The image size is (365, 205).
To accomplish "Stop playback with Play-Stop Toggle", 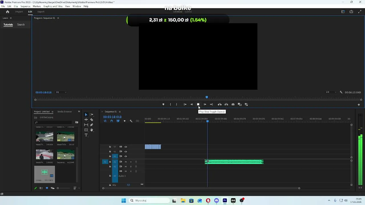I will click(198, 104).
